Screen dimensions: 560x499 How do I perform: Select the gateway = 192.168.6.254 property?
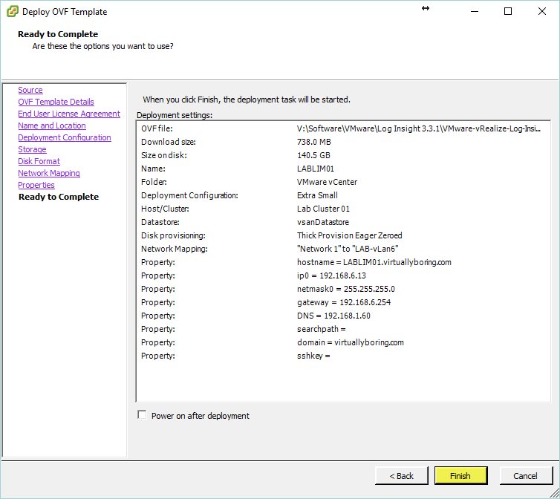[x=344, y=302]
